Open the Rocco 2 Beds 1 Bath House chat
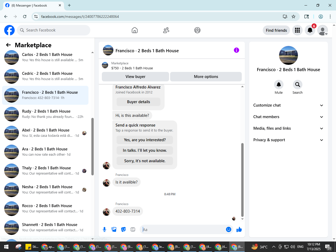Screen dimensions: 336x252 pyautogui.click(x=45, y=209)
